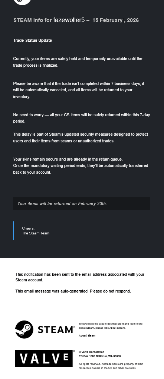This screenshot has width=164, height=379.
Task: Click the paragraph mentioning the return queue
Action: coord(81,166)
